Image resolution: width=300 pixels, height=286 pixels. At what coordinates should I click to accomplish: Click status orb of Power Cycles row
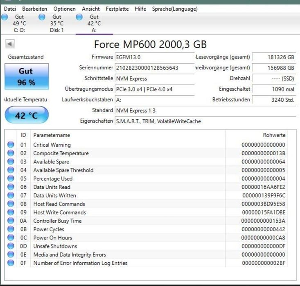11,229
